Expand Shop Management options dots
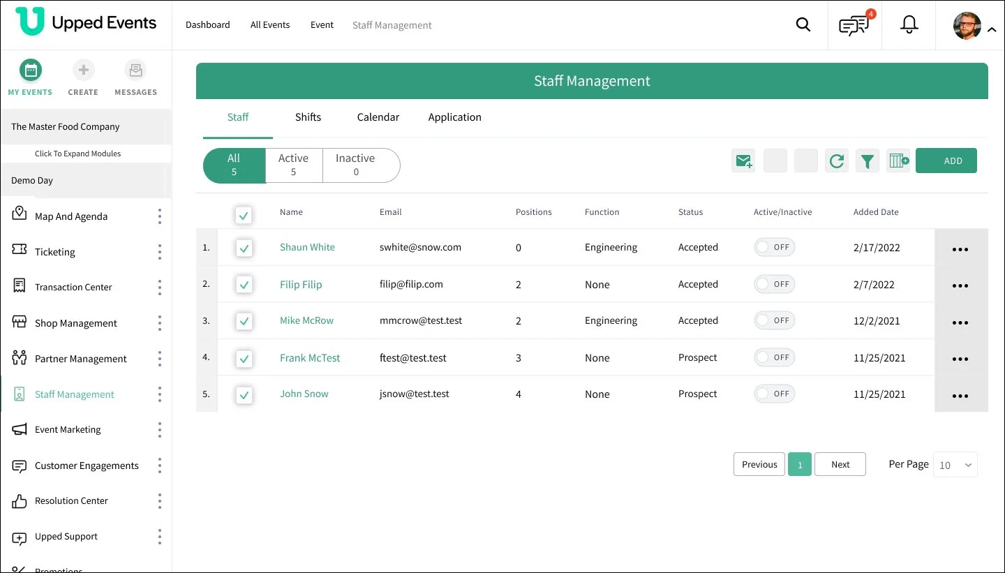 (159, 323)
